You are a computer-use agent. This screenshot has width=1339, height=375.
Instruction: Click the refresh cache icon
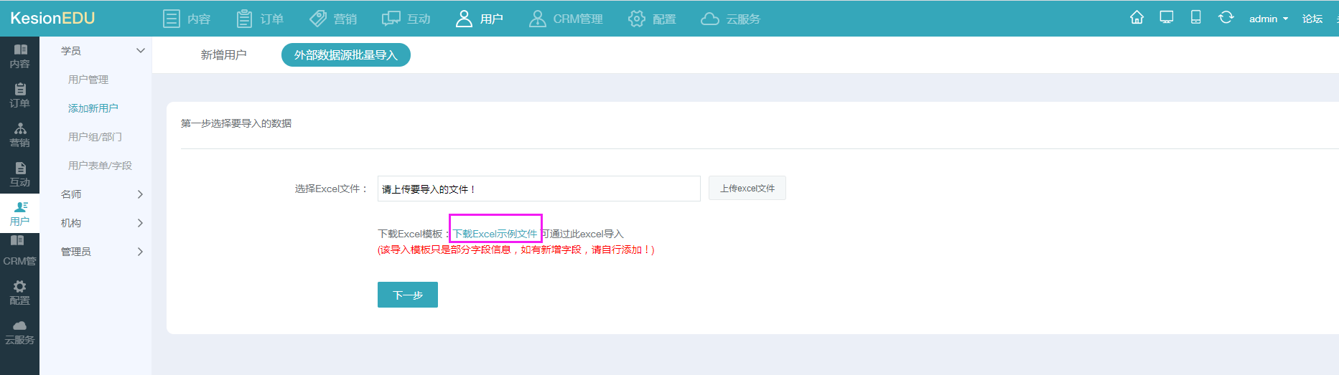click(1226, 18)
